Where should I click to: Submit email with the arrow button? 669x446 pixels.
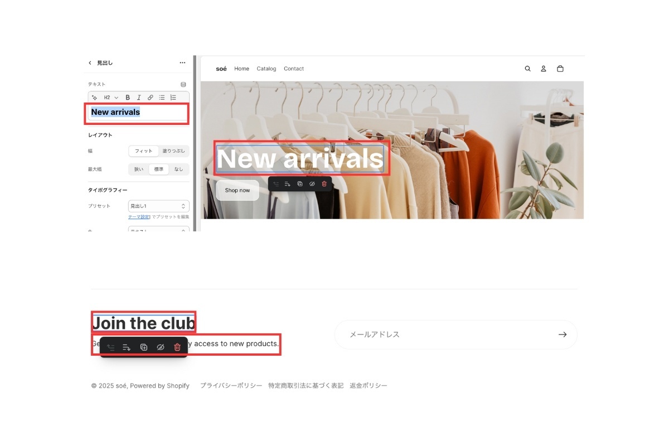[563, 334]
